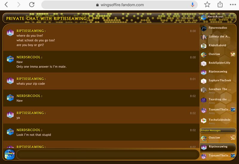
Task: Open the browser more options menu
Action: point(233,5)
